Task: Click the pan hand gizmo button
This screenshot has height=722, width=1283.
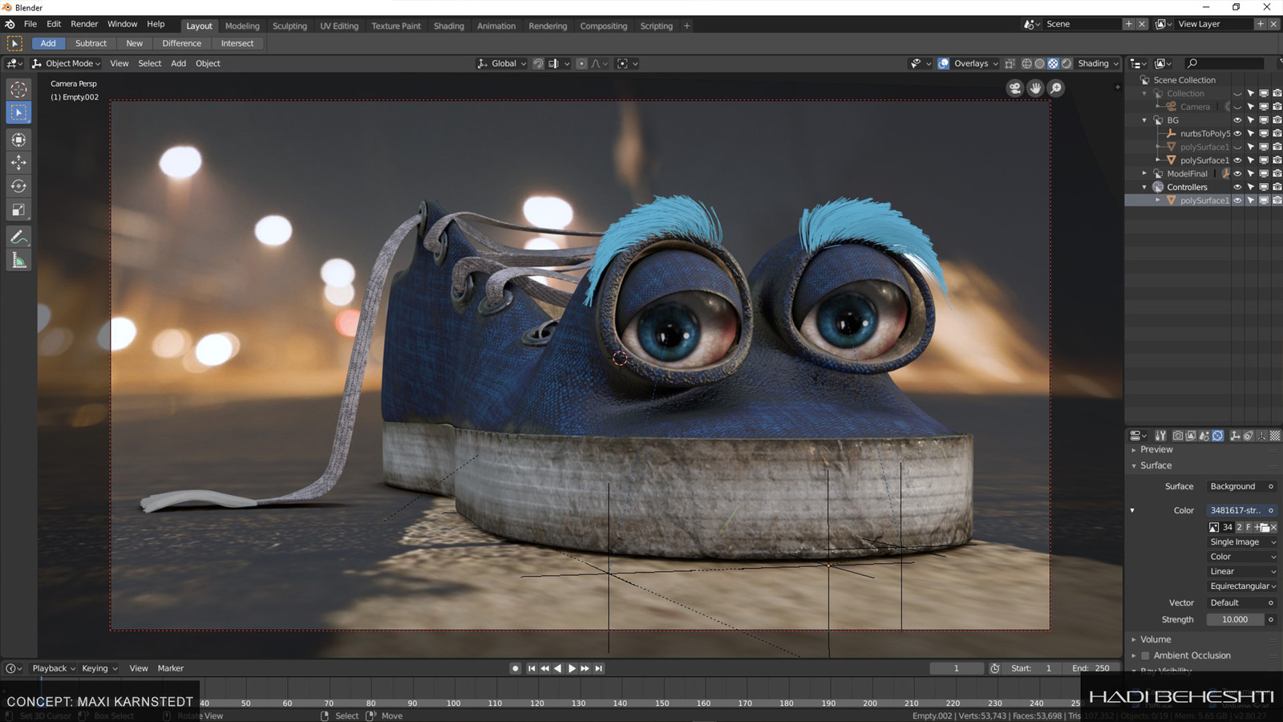Action: click(1035, 88)
